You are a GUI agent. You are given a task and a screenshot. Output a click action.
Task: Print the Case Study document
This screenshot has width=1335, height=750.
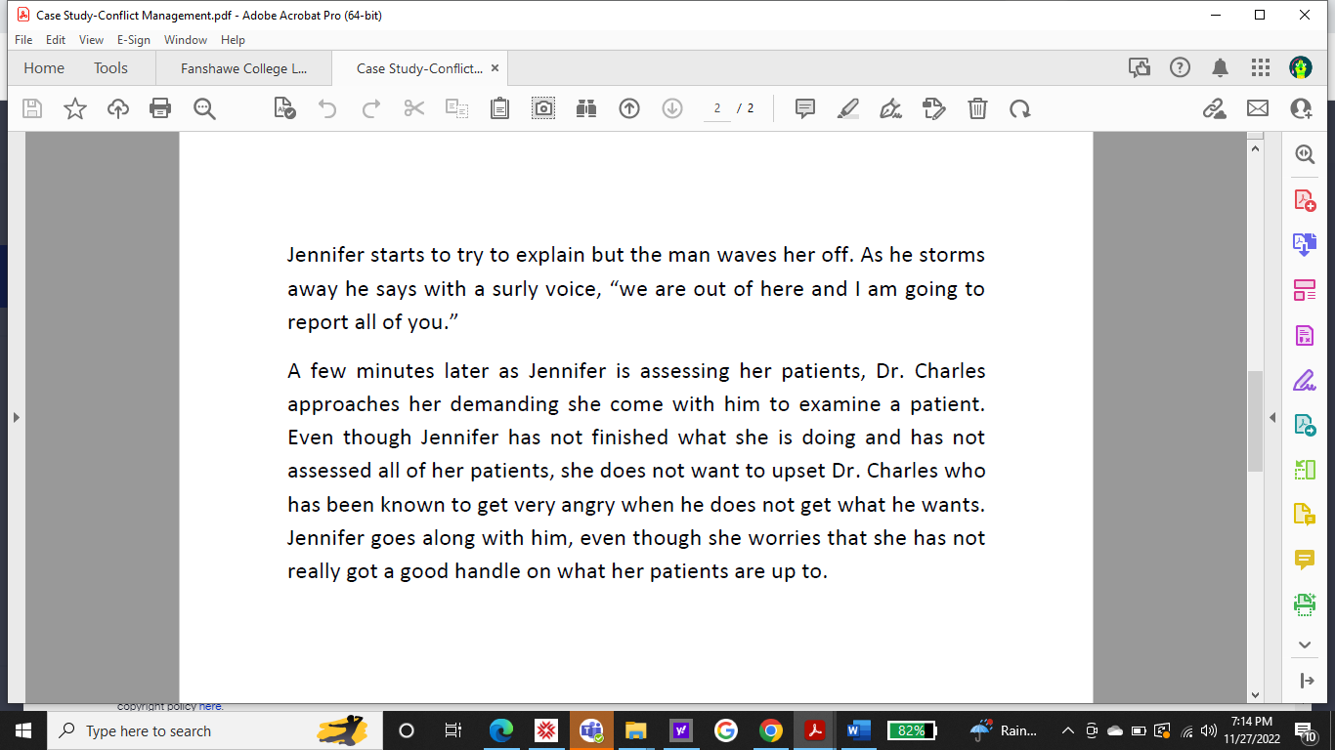click(160, 108)
